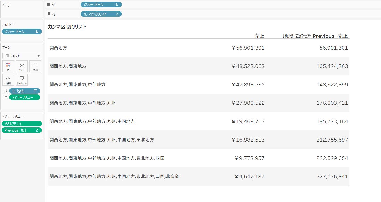Click the Text (テキスト) mark card button
The image size is (381, 202).
click(35, 66)
